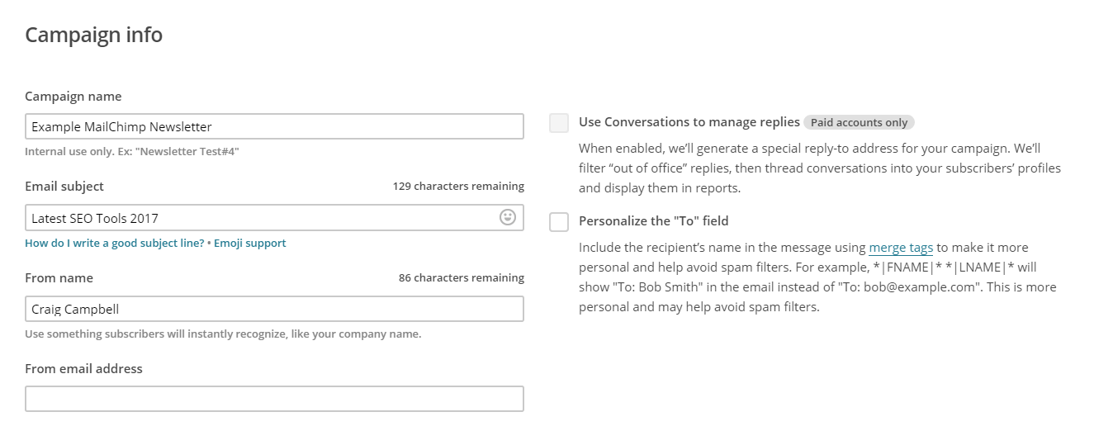Click the Personalize the "To" field label text

tap(654, 220)
